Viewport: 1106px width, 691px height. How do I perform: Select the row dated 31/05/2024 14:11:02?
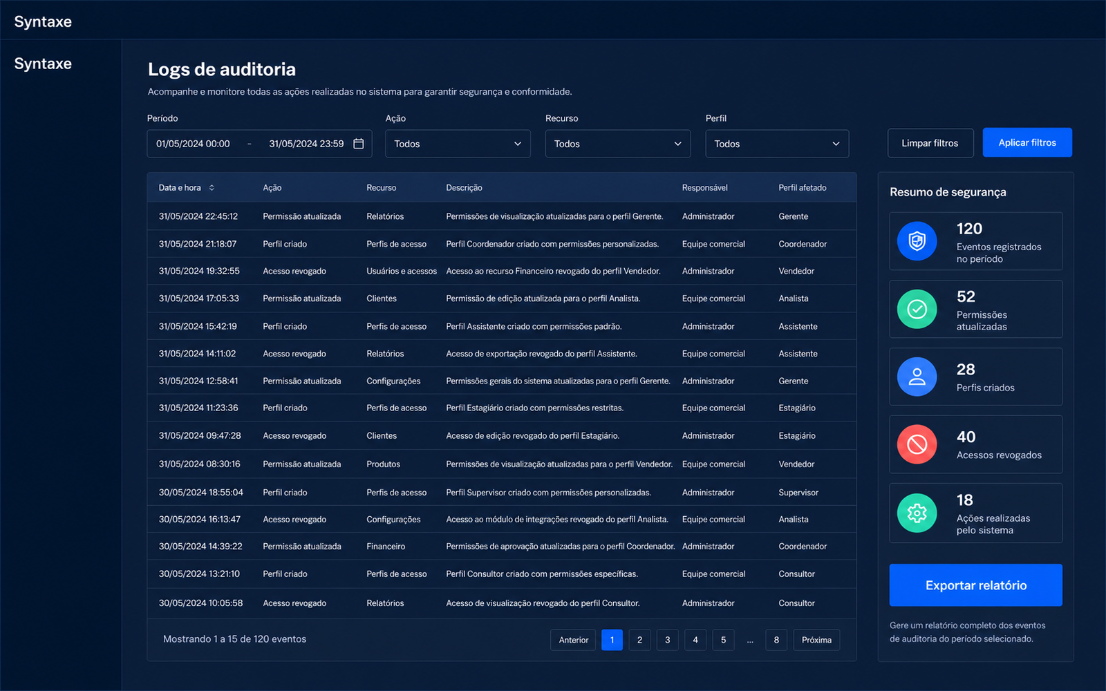[x=502, y=353]
